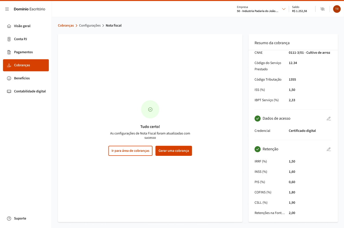Open the TR user avatar menu
Viewport: 344px width, 228px height.
pyautogui.click(x=337, y=9)
